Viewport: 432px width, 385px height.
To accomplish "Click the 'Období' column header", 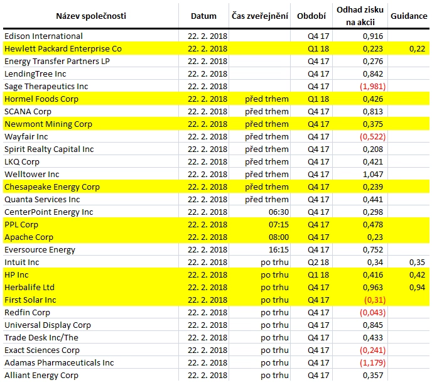I will [x=311, y=16].
